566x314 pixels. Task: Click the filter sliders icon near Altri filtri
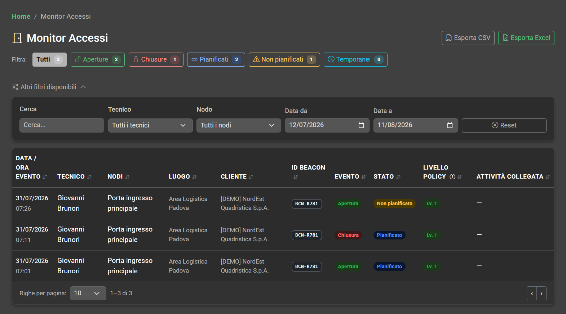[x=15, y=87]
